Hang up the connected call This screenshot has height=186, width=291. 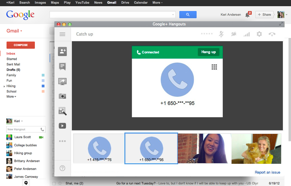pyautogui.click(x=208, y=52)
